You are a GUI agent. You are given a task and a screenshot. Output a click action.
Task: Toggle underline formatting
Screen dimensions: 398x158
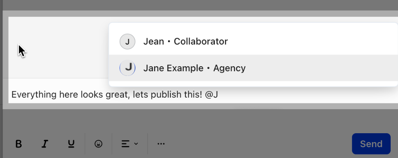point(71,144)
